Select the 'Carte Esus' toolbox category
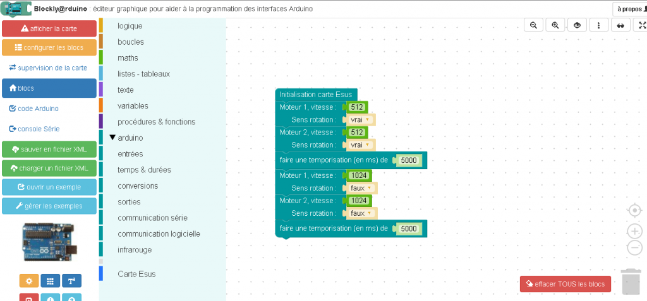This screenshot has width=647, height=301. (136, 274)
